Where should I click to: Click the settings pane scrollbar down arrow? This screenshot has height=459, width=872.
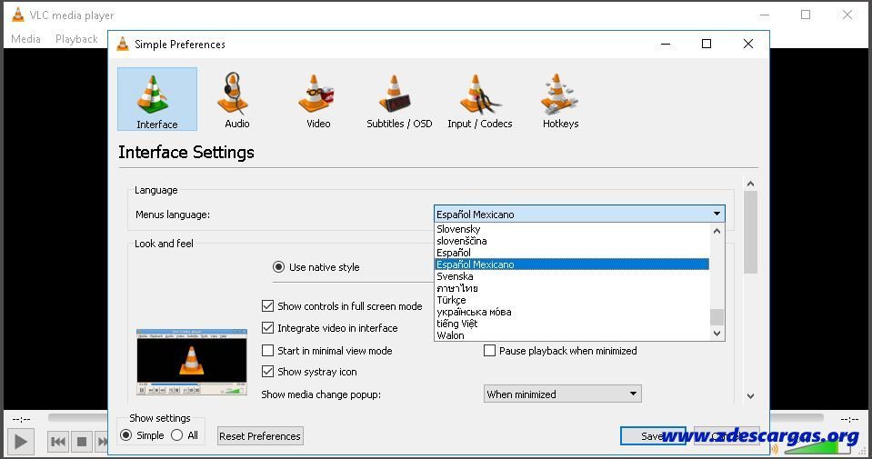click(750, 396)
